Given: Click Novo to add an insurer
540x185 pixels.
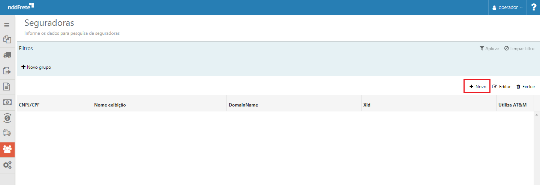Looking at the screenshot, I should tap(477, 86).
